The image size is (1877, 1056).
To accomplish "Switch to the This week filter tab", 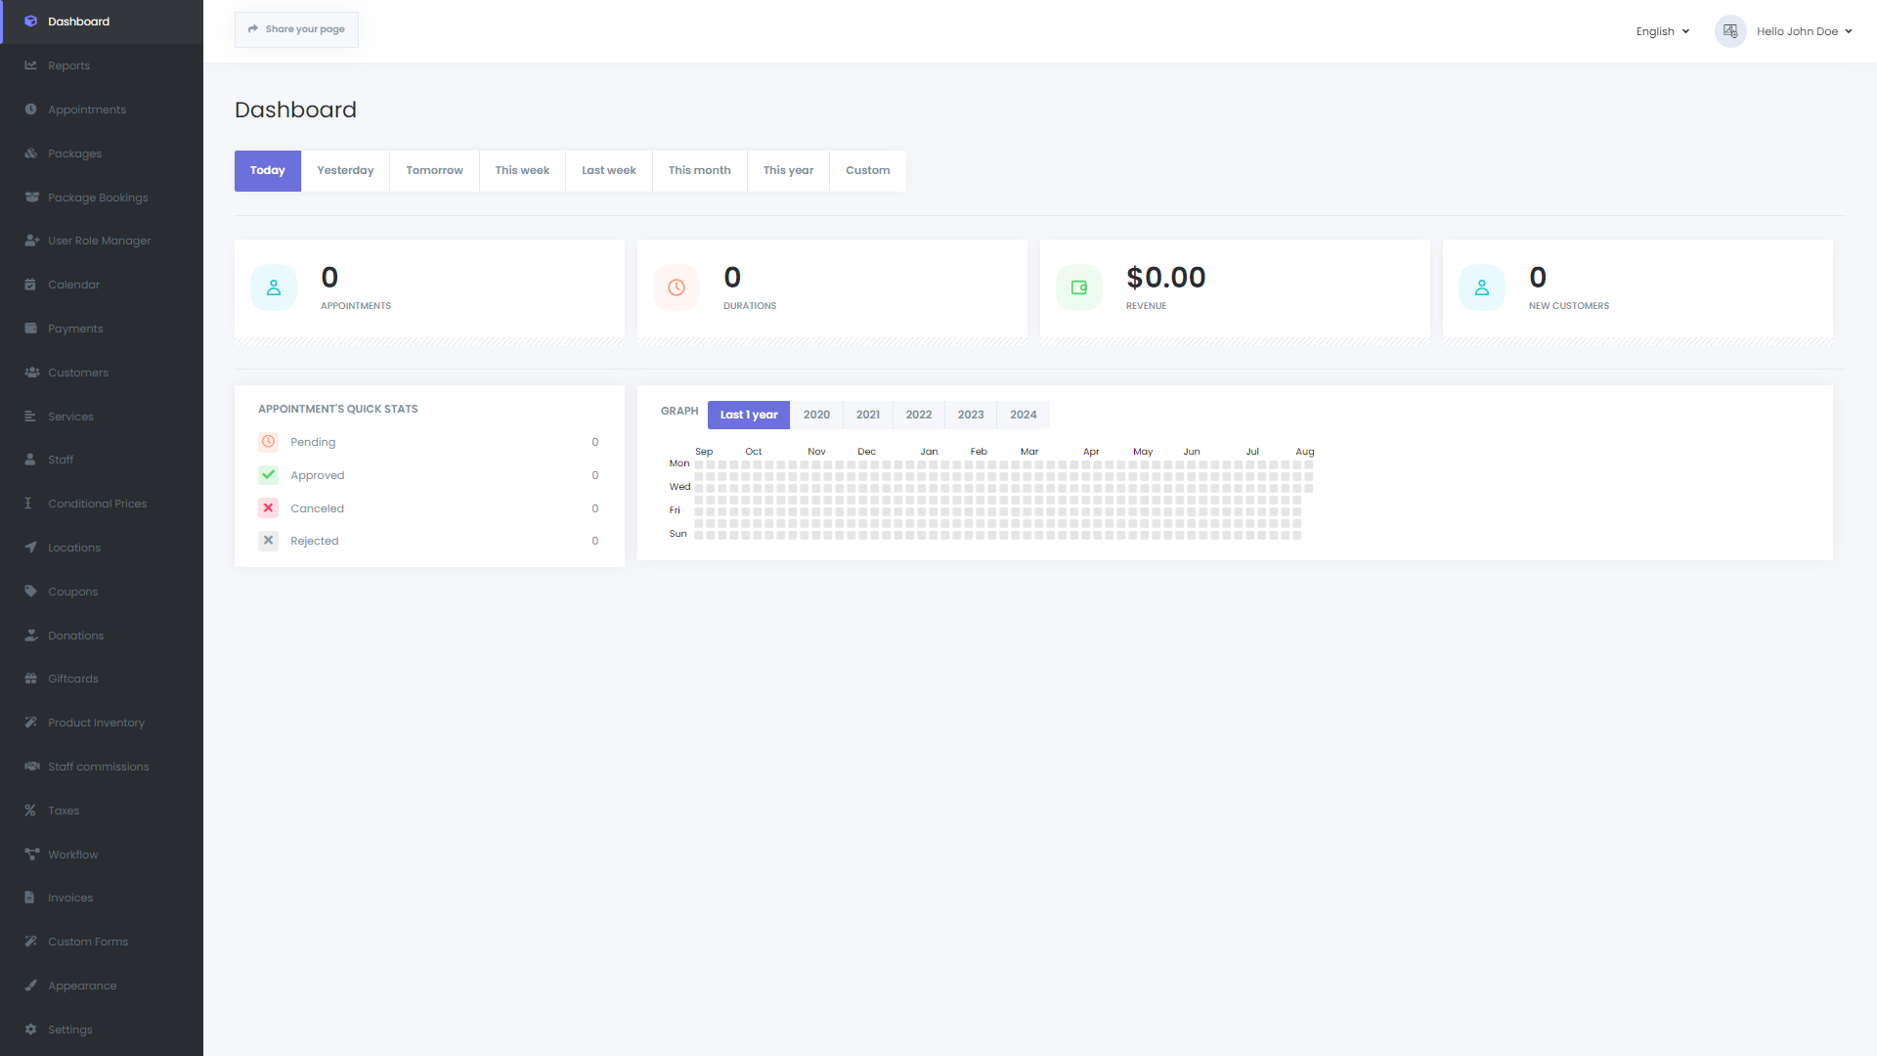I will (x=522, y=170).
